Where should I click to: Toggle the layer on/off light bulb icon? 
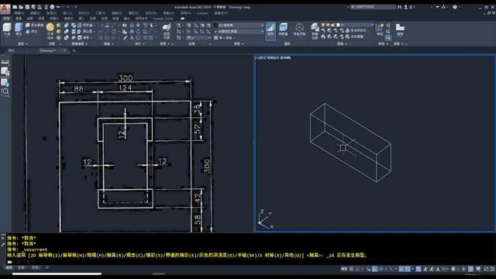pos(323,25)
